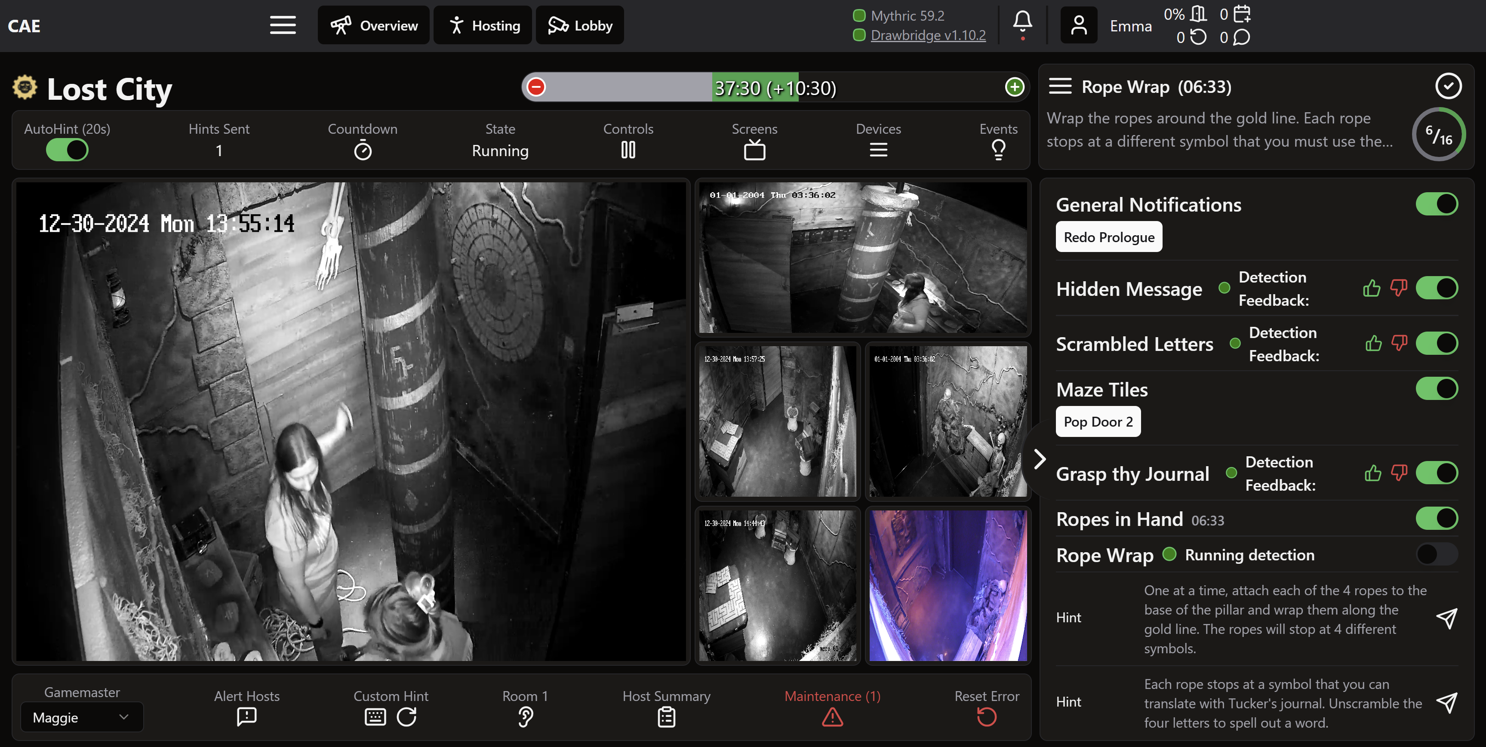Enable the Rope Wrap toggle
This screenshot has height=747, width=1486.
(x=1437, y=554)
